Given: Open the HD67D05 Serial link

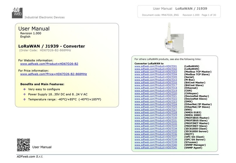Looking at the screenshot, I should (x=156, y=77).
